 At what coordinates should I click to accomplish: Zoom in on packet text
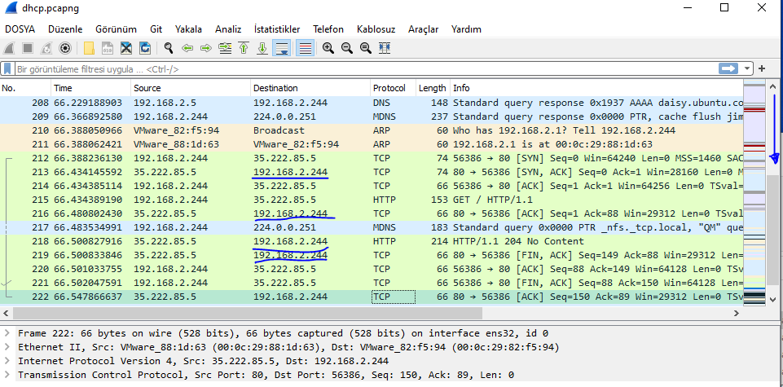click(328, 48)
